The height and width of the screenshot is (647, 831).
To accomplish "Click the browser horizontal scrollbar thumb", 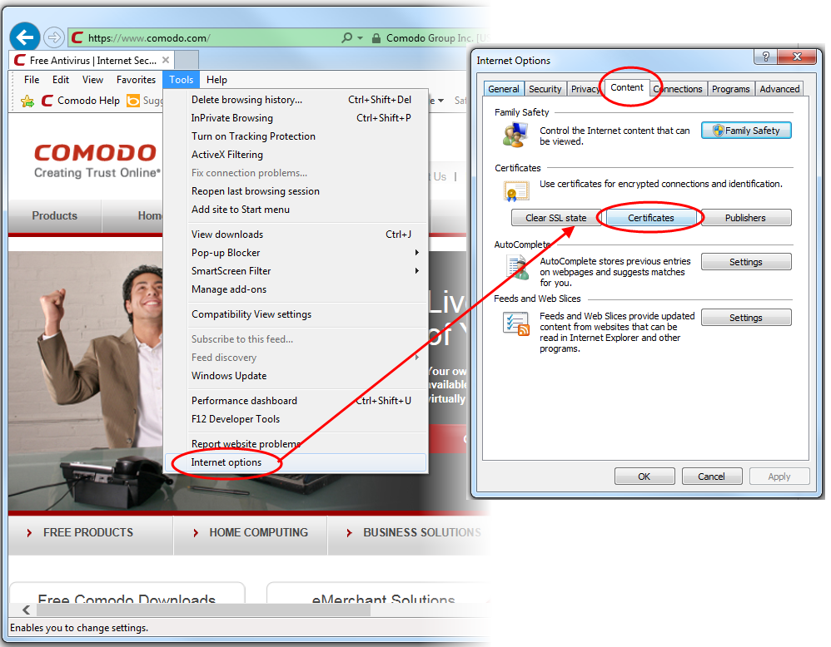I will (203, 610).
